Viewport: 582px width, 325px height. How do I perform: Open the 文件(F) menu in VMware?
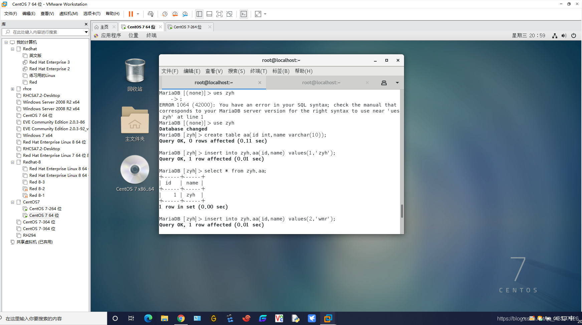pyautogui.click(x=10, y=14)
